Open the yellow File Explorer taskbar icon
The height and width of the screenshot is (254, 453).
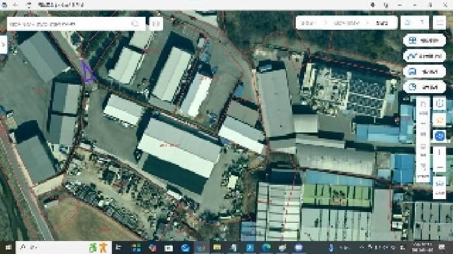[x=217, y=248]
